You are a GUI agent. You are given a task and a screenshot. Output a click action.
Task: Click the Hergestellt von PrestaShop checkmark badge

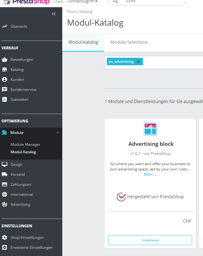coord(121,197)
